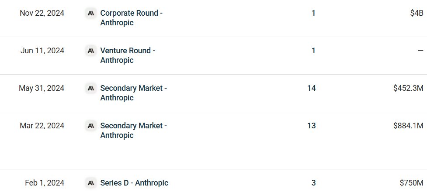Open the Corporate Round - Anthropic link
This screenshot has width=427, height=196.
click(132, 17)
